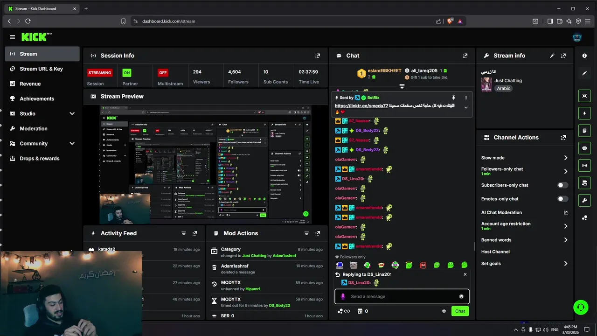597x336 pixels.
Task: Pop out the Activity Feed panel
Action: 195,233
